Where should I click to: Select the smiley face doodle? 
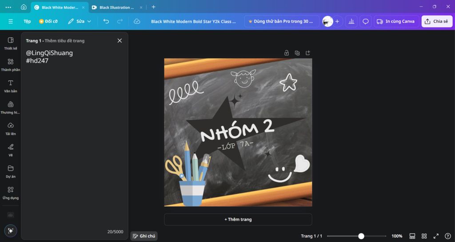(280, 174)
